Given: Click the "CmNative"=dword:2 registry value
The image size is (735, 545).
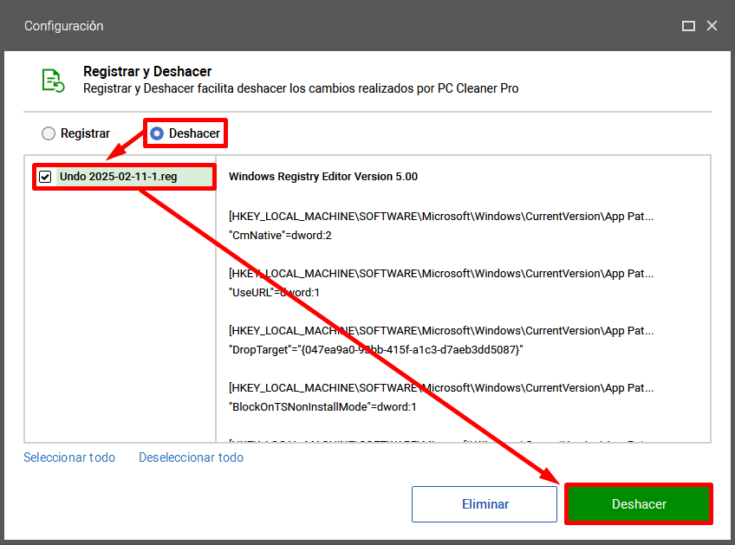Looking at the screenshot, I should (280, 236).
